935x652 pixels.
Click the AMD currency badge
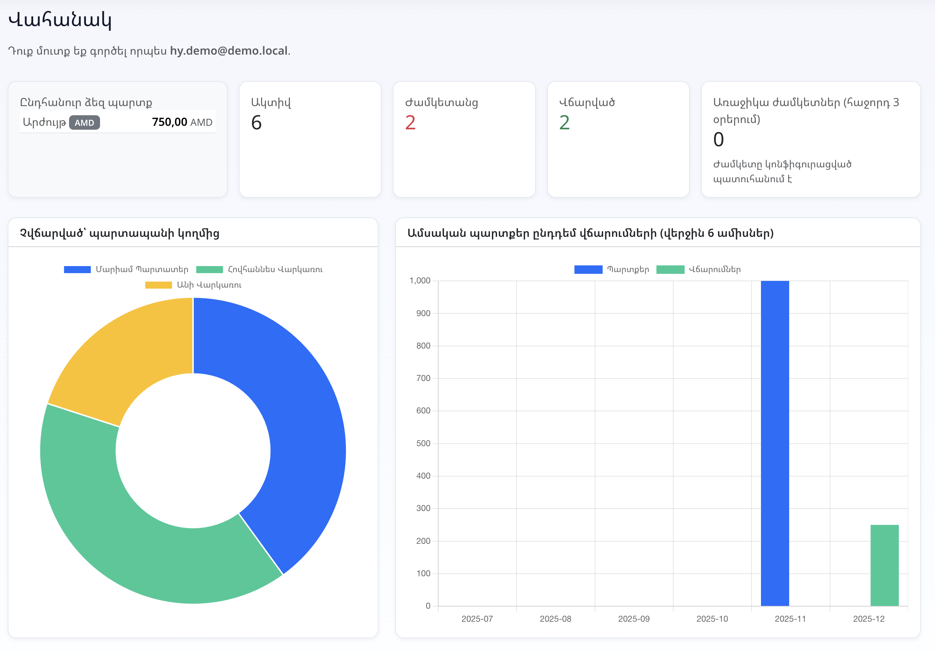(84, 123)
